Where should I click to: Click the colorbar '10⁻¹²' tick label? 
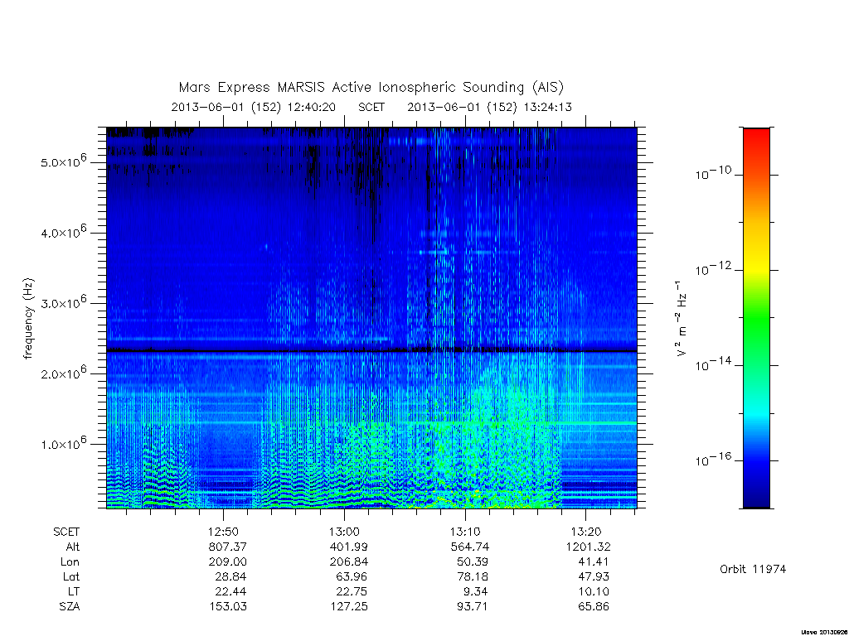pos(713,269)
